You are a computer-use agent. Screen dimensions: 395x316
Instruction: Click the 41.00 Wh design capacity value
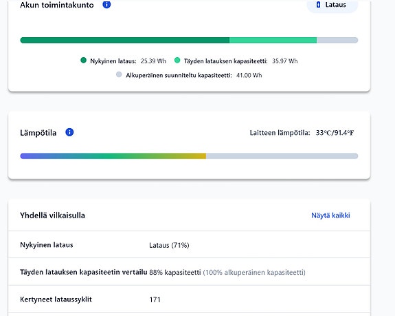pos(249,75)
